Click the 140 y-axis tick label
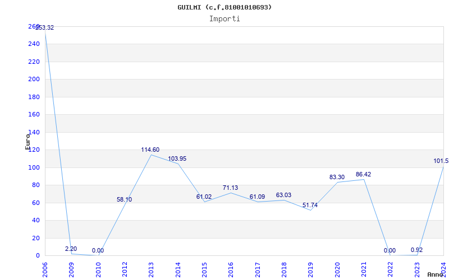The height and width of the screenshot is (280, 449). click(x=34, y=132)
